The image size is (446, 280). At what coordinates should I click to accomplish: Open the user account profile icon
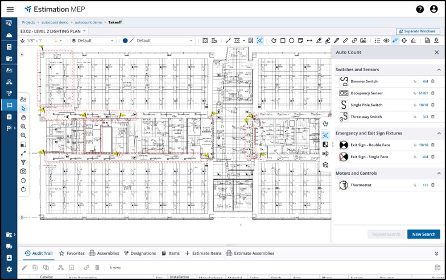pyautogui.click(x=433, y=9)
